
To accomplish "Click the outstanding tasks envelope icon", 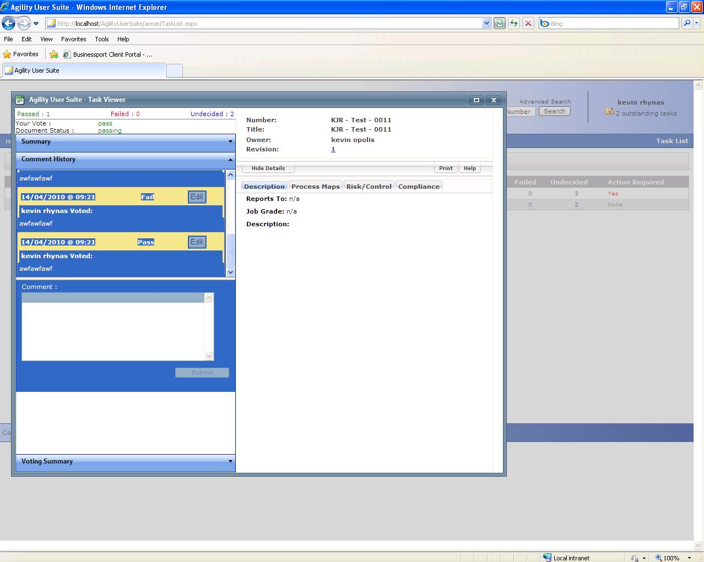I will coord(609,111).
